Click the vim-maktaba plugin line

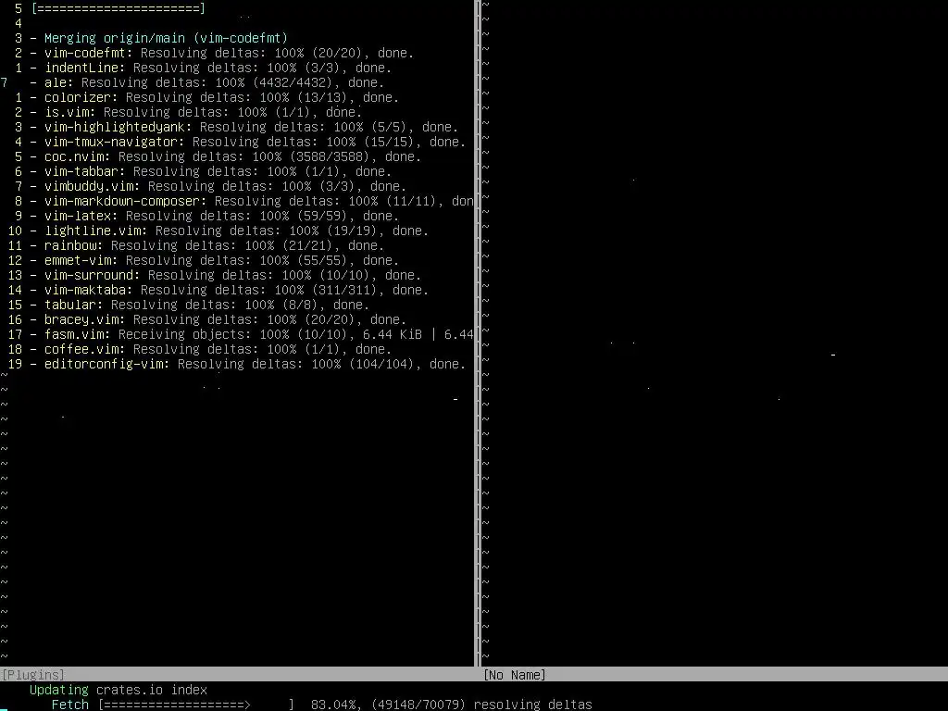pyautogui.click(x=230, y=290)
